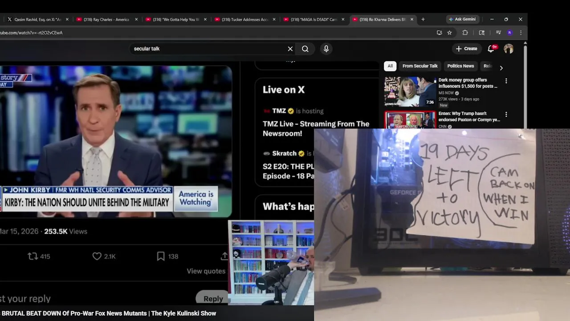Click the 'Live on X' heading

click(284, 90)
